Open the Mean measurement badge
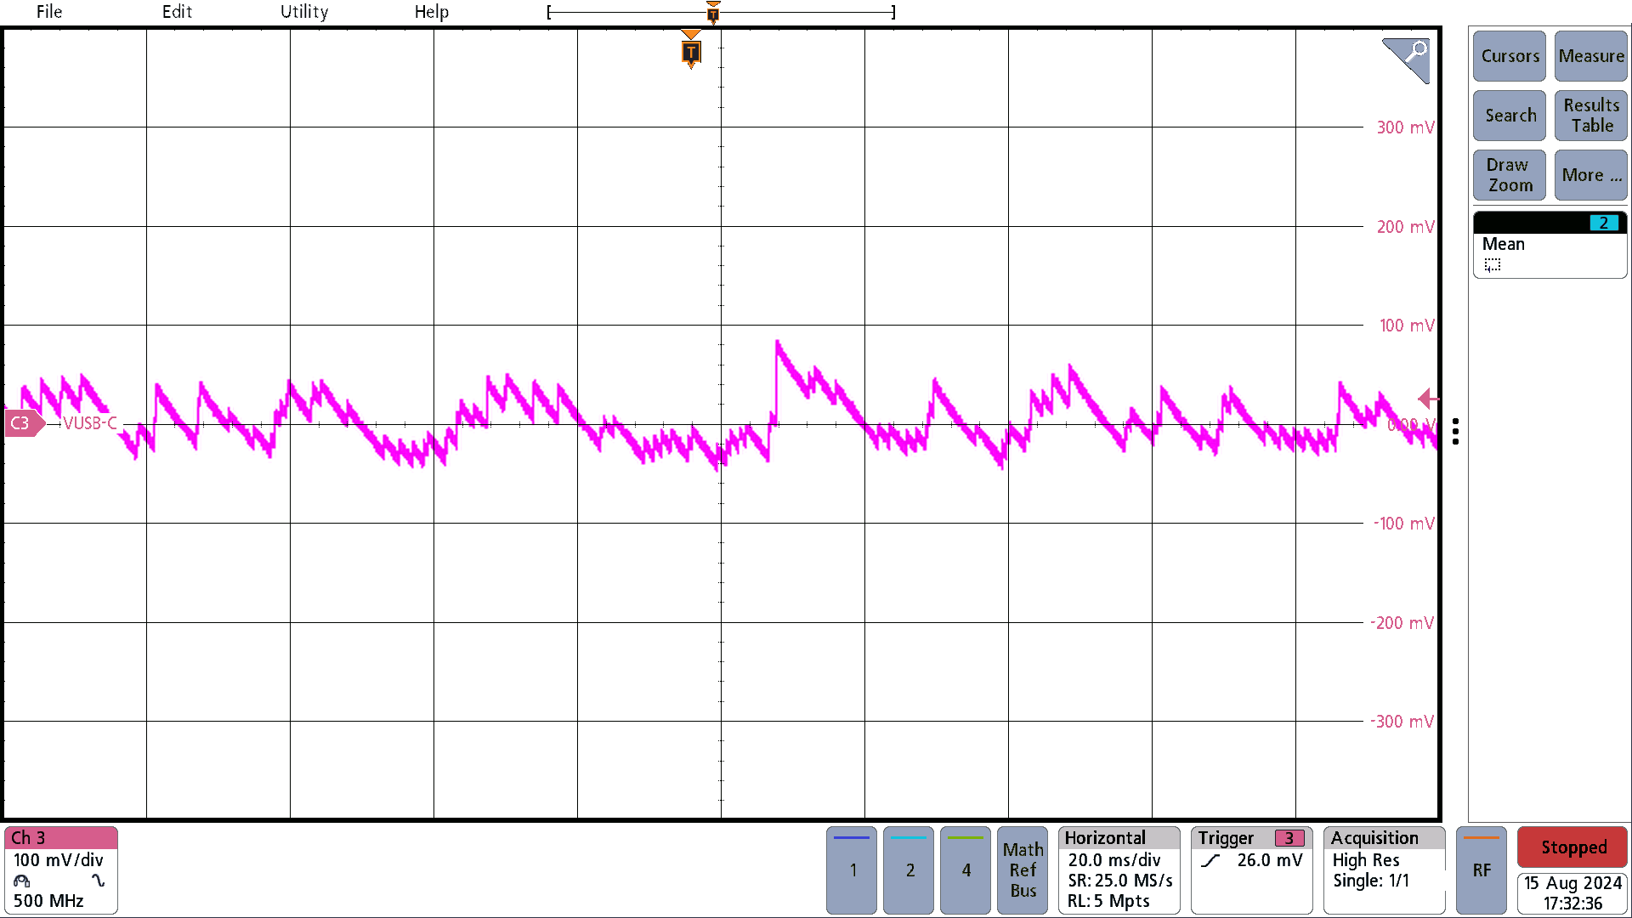 click(x=1550, y=245)
